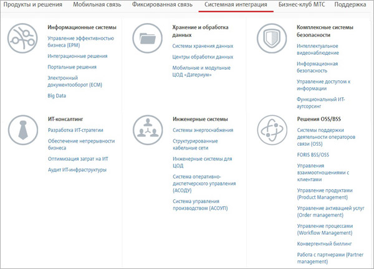Image resolution: width=374 pixels, height=269 pixels.
Task: Follow the Портальные решения link
Action: [x=72, y=67]
